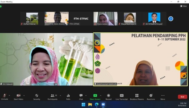
Task: Open video options caret beside Start Video
Action: (x=24, y=95)
